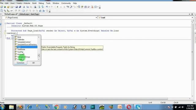Screen dimensions: 196x110
Task: Click the Add Item toolbar icon
Action: coord(12,7)
